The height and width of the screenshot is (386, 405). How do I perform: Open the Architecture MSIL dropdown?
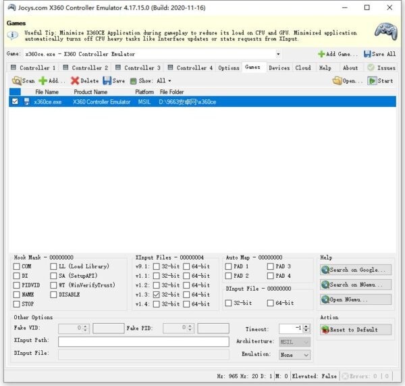[295, 342]
